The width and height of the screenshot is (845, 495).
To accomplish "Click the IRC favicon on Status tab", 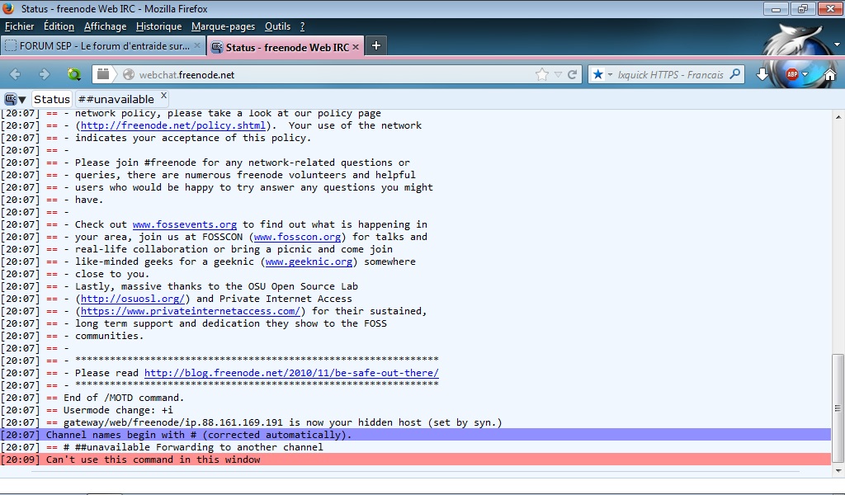I will coord(217,47).
